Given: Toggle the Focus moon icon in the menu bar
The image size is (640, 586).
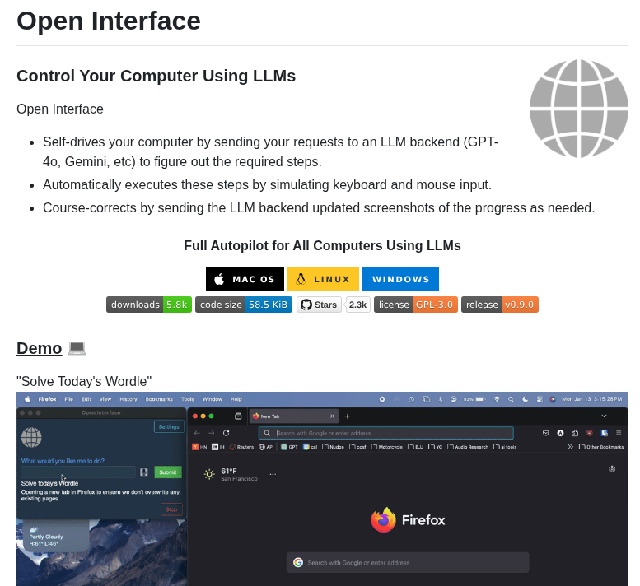Looking at the screenshot, I should point(525,399).
